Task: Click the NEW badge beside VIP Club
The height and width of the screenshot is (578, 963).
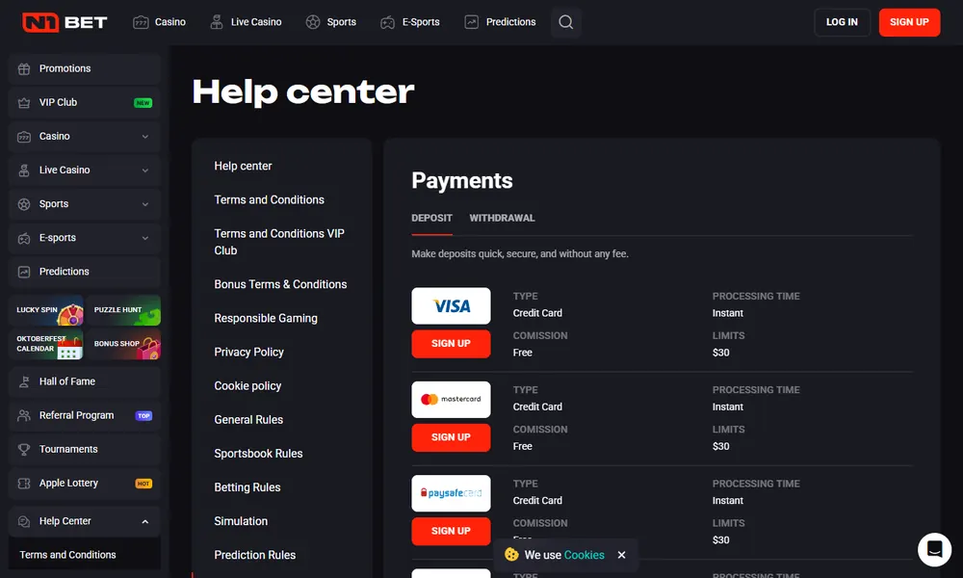Action: coord(143,102)
